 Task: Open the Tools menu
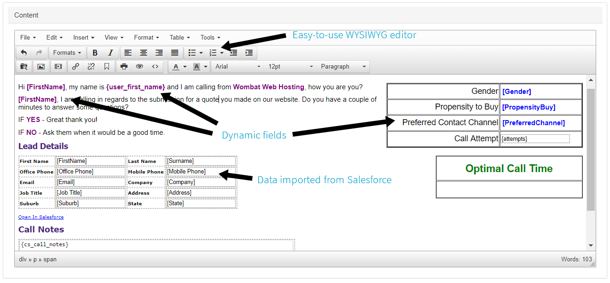pyautogui.click(x=210, y=37)
